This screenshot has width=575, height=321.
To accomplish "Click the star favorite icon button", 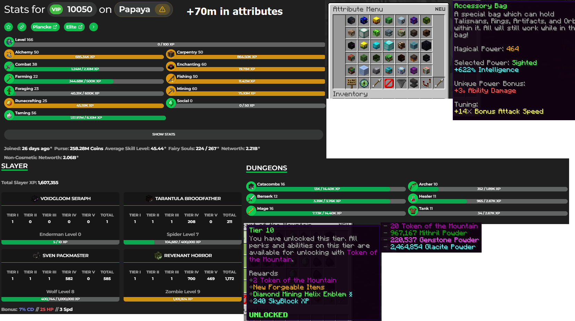I will (x=9, y=27).
